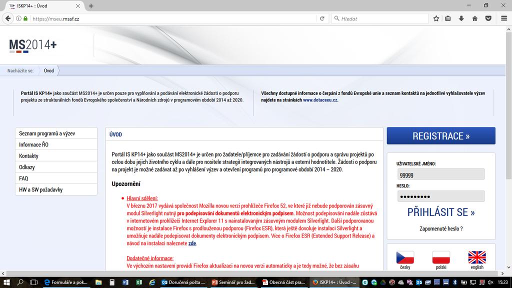Click the REGISTRACE button
This screenshot has width=512, height=288.
(441, 136)
